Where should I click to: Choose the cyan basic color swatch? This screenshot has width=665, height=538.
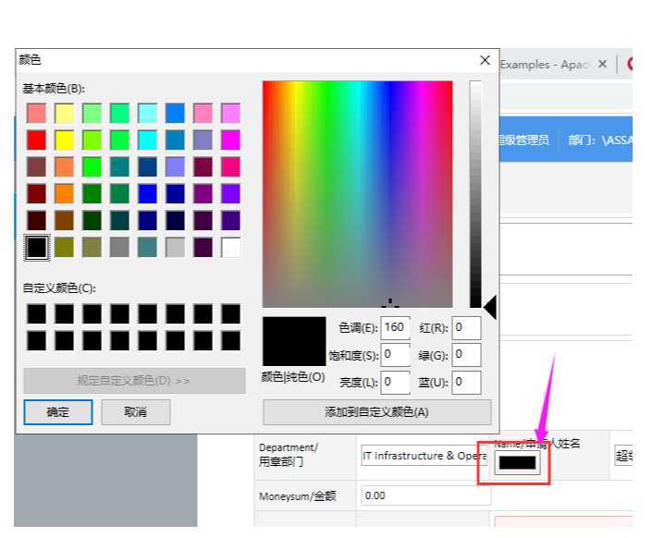coord(148,140)
